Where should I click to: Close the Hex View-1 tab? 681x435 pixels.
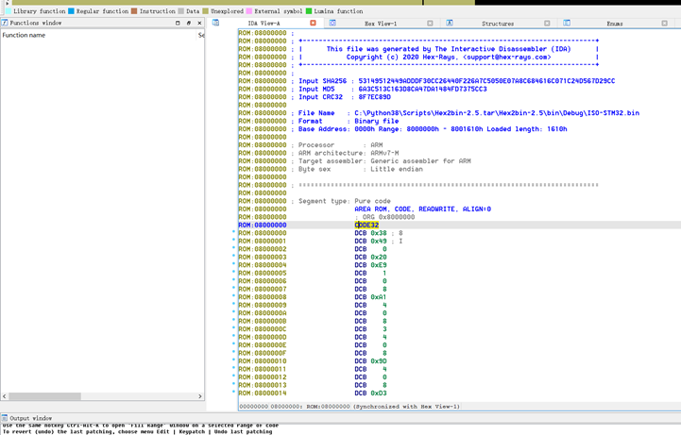click(430, 23)
